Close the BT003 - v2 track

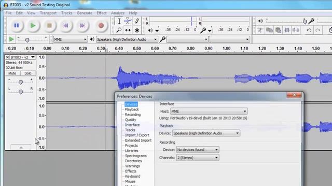(x=7, y=57)
